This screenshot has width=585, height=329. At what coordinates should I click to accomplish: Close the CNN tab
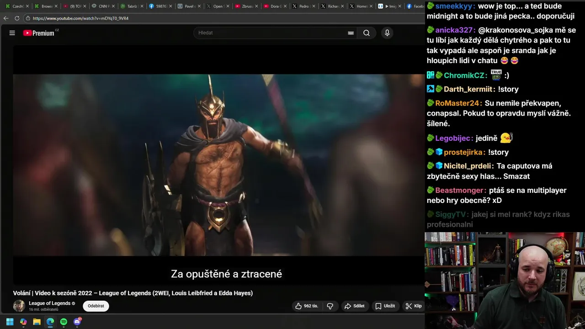tap(113, 6)
